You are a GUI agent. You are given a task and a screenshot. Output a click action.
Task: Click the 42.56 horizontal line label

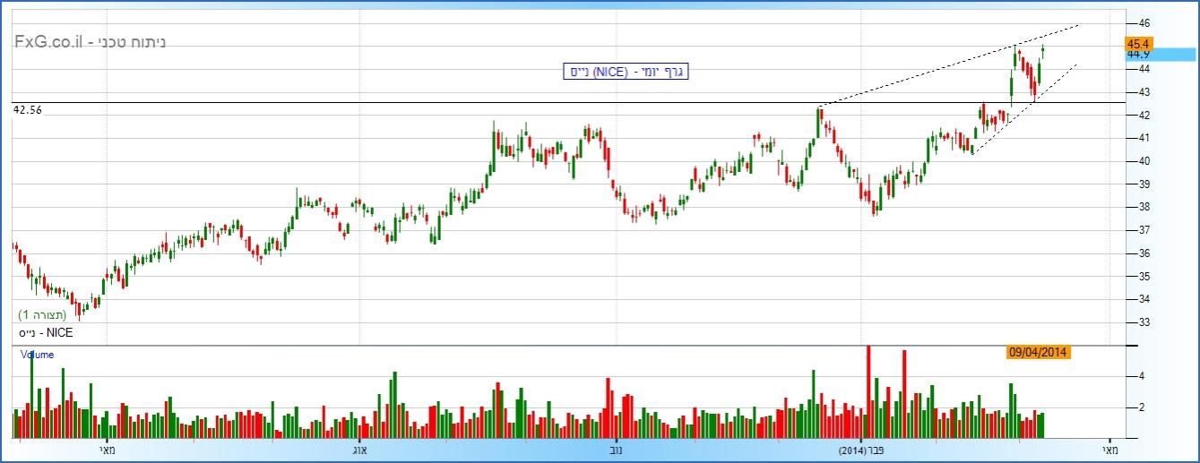coord(28,109)
